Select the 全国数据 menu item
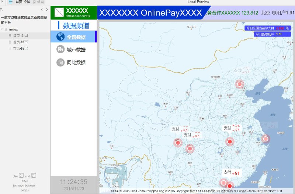Viewport: 295px width, 194px height. coord(73,37)
